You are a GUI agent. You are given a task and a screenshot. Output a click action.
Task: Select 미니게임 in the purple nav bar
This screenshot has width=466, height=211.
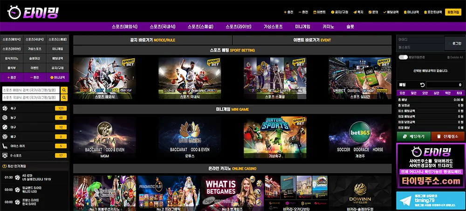[302, 27]
